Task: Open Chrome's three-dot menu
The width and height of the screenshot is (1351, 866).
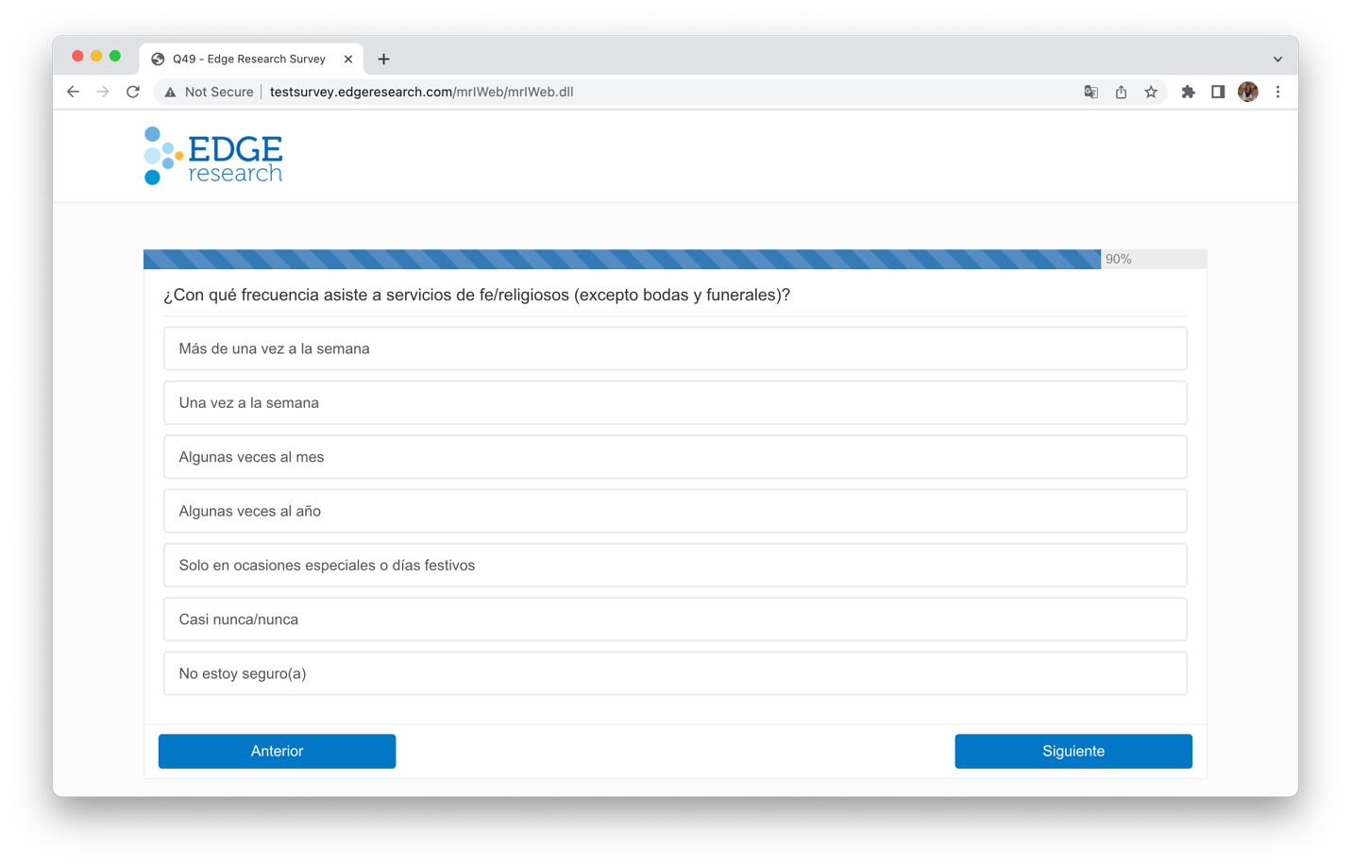Action: click(x=1277, y=92)
